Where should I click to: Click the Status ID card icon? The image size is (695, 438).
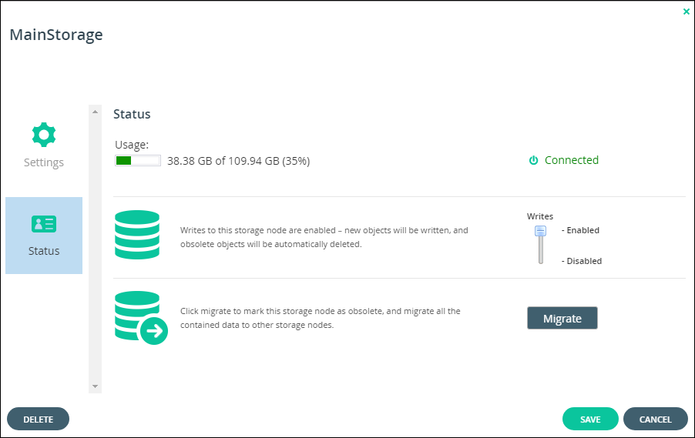[44, 224]
